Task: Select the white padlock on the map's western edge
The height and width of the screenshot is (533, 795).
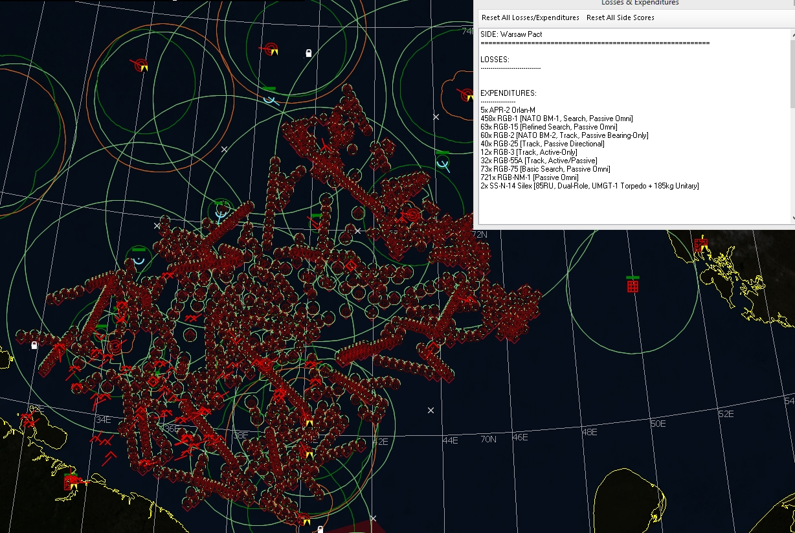Action: [34, 345]
